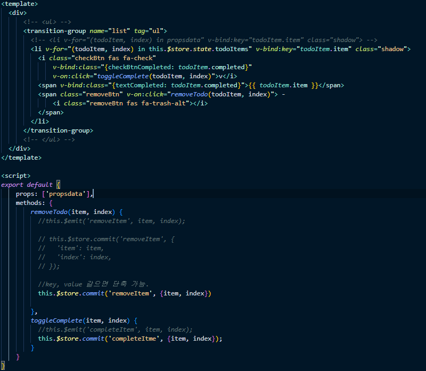The height and width of the screenshot is (371, 426).
Task: Click the {{ todoItem.item }} interpolation
Action: click(x=283, y=85)
